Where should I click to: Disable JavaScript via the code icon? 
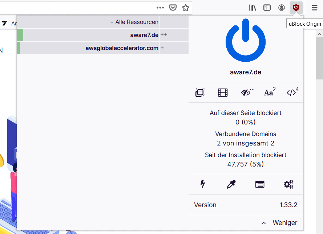291,93
